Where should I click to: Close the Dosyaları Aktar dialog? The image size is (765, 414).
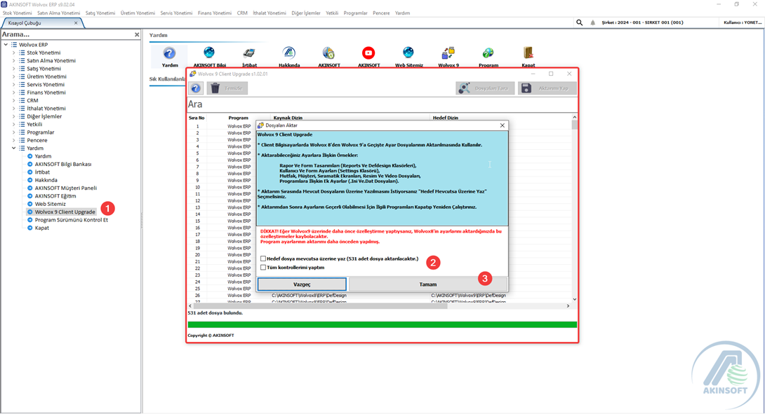[x=502, y=125]
